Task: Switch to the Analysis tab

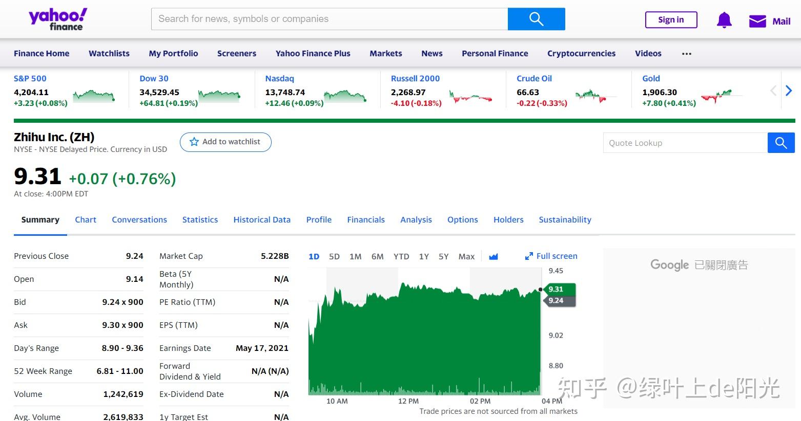Action: 416,219
